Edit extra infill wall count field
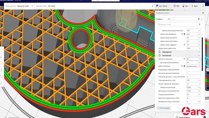 194,77
